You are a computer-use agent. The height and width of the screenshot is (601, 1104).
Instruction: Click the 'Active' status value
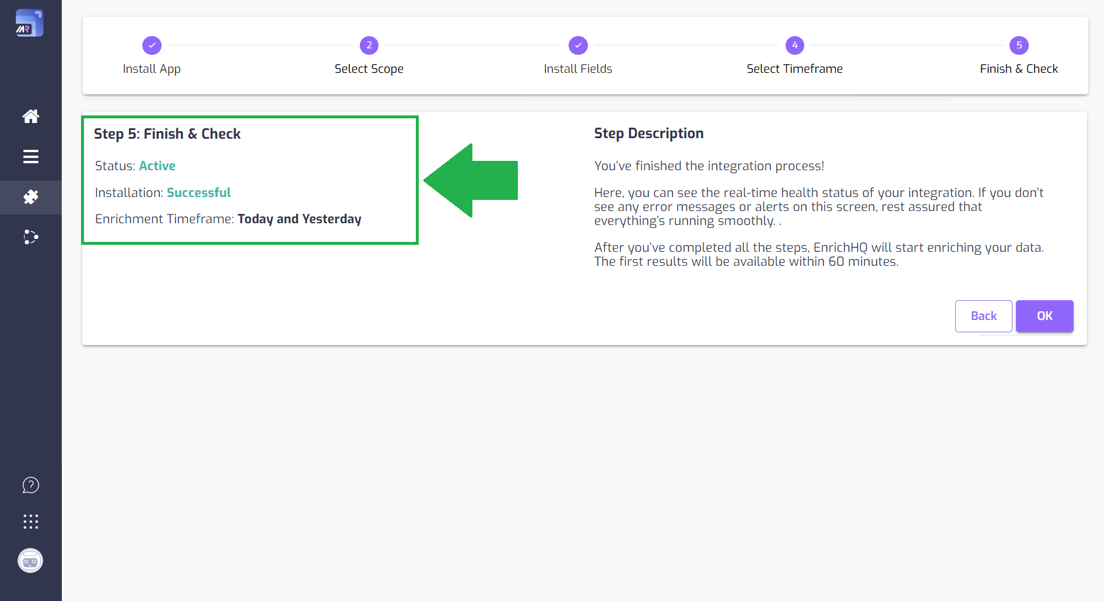157,166
